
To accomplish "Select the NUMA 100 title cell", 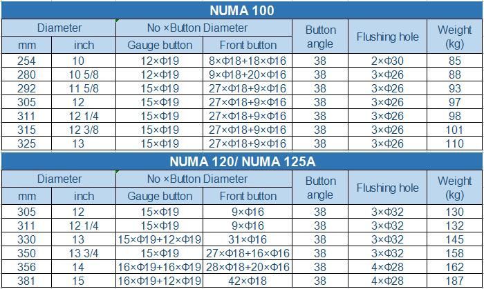I will [x=242, y=10].
